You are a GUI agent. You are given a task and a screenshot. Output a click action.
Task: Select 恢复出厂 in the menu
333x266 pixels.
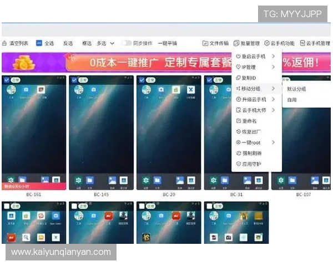click(x=256, y=132)
